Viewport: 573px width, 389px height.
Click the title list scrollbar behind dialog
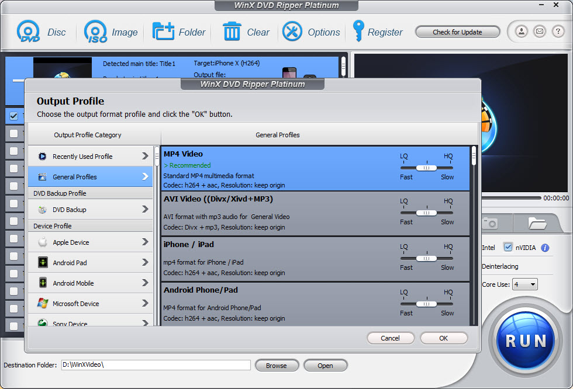[343, 67]
